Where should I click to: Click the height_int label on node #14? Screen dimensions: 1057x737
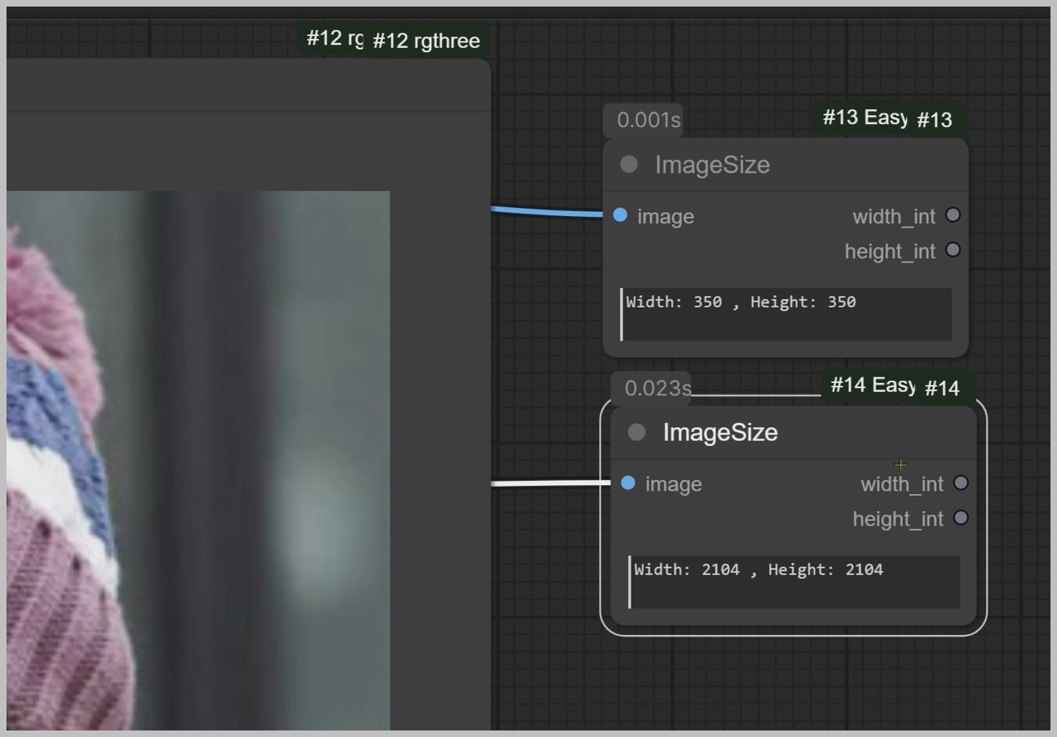[898, 519]
